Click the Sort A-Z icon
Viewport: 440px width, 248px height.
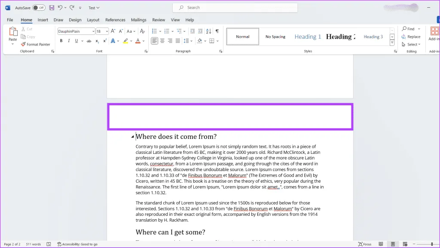209,31
